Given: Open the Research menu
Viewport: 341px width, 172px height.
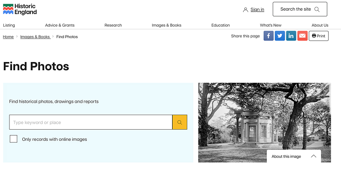Looking at the screenshot, I should point(113,25).
